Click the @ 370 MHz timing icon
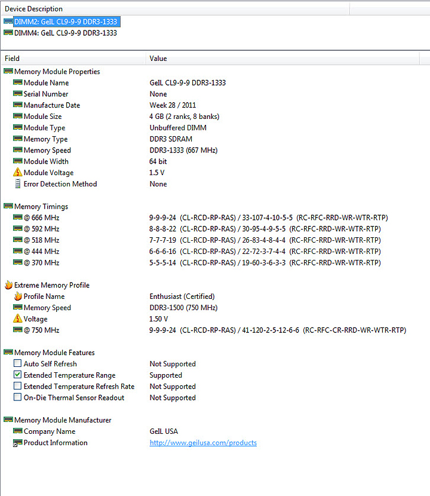Image resolution: width=430 pixels, height=496 pixels. point(18,262)
